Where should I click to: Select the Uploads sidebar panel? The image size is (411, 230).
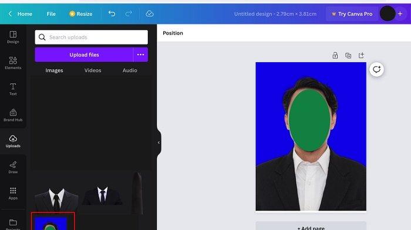(x=13, y=142)
